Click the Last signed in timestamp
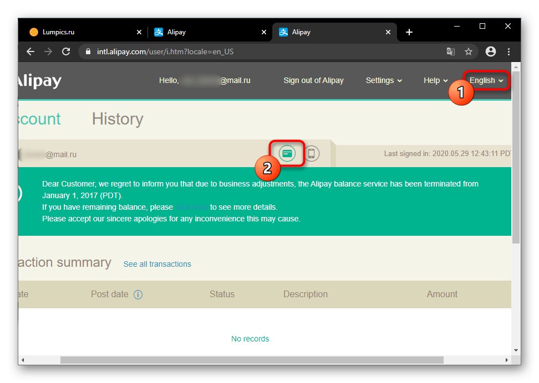This screenshot has width=539, height=383. tap(448, 153)
